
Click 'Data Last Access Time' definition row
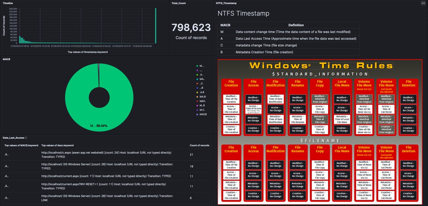289,38
